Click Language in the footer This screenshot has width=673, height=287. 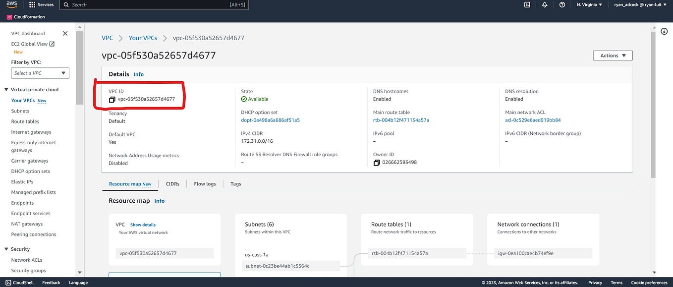[x=78, y=283]
